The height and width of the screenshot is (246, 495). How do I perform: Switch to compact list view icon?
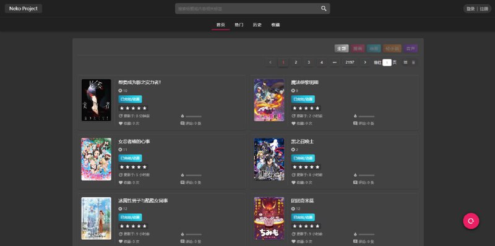click(x=413, y=62)
